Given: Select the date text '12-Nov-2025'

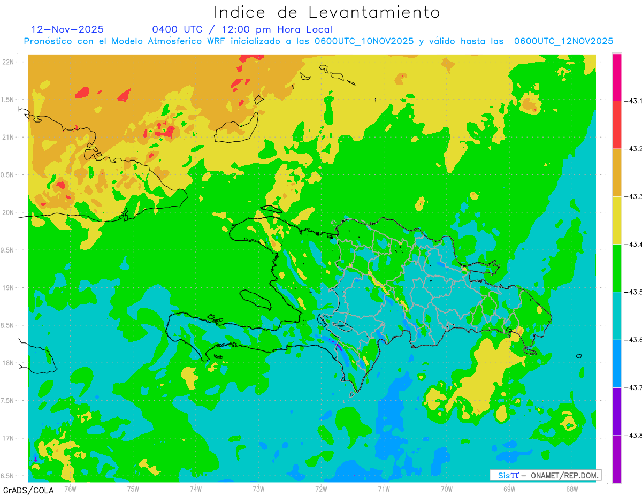Looking at the screenshot, I should pos(68,29).
